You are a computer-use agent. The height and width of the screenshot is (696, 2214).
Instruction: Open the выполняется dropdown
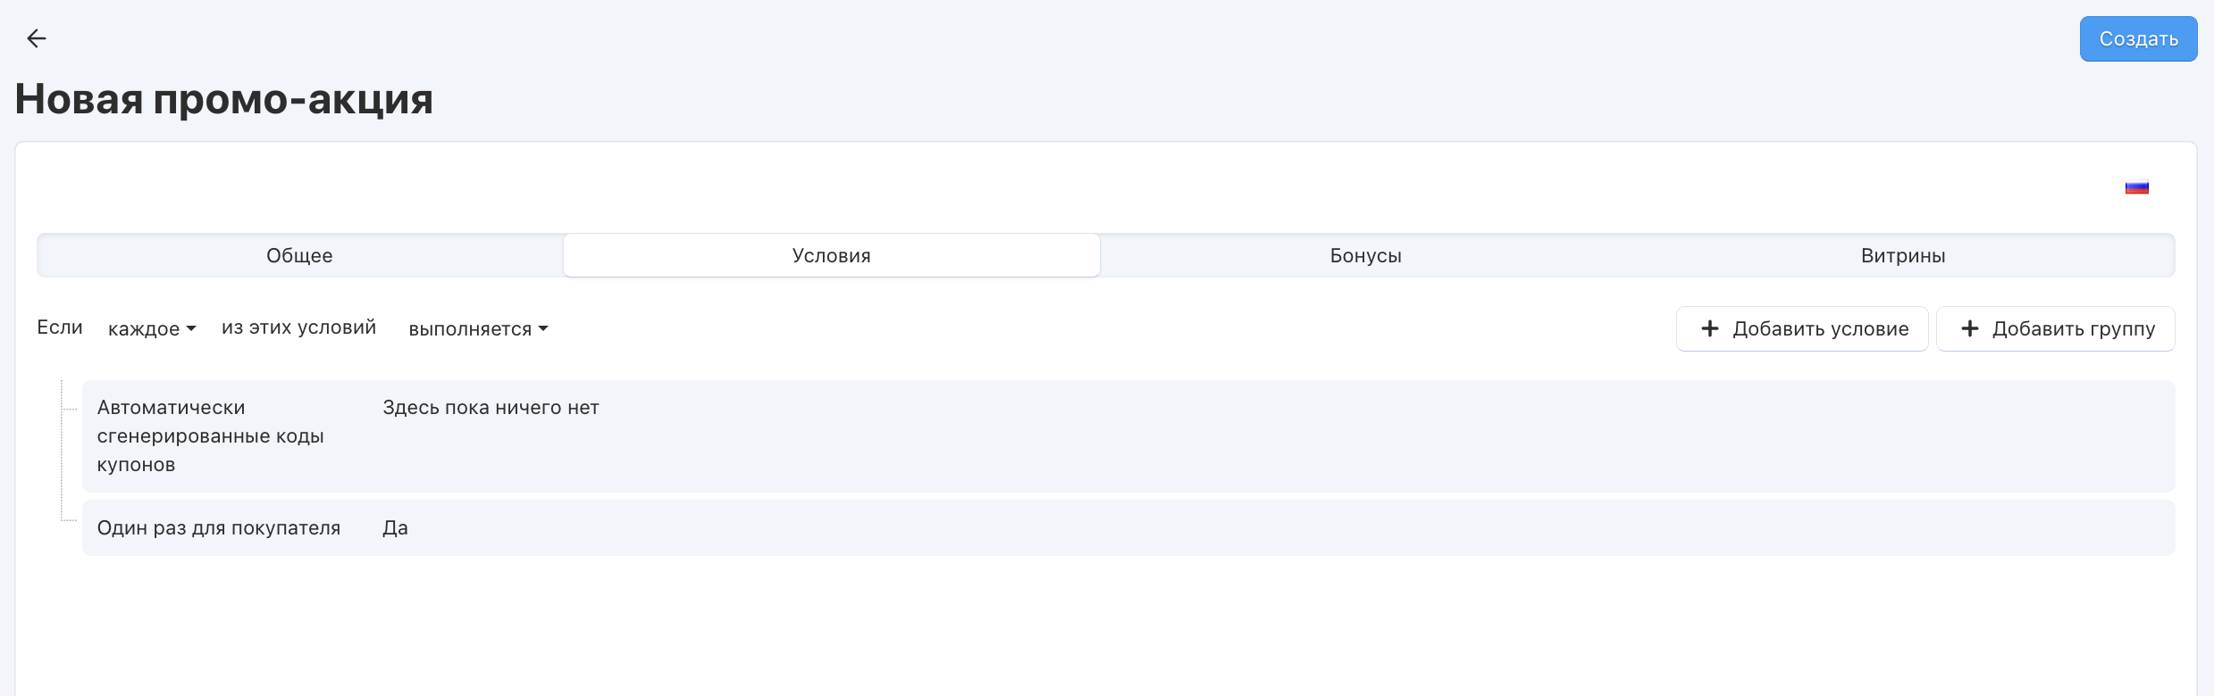click(478, 329)
